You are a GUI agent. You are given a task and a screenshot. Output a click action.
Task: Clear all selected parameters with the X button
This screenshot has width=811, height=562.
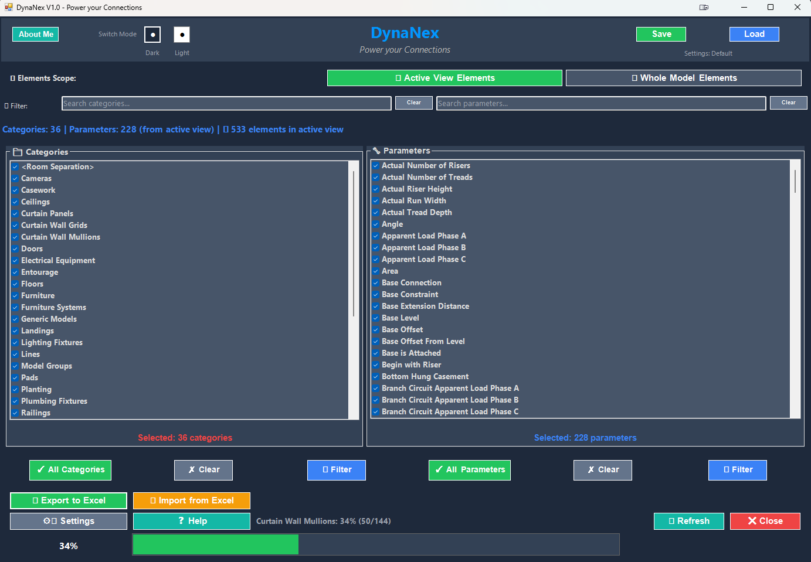coord(602,470)
